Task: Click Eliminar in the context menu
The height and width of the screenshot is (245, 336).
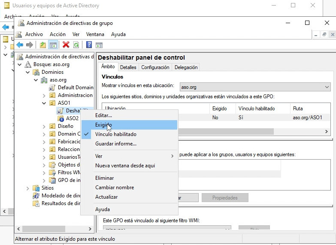Action: point(104,178)
